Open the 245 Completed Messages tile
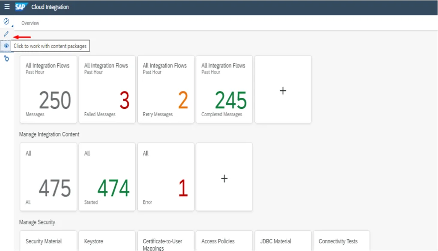 224,90
